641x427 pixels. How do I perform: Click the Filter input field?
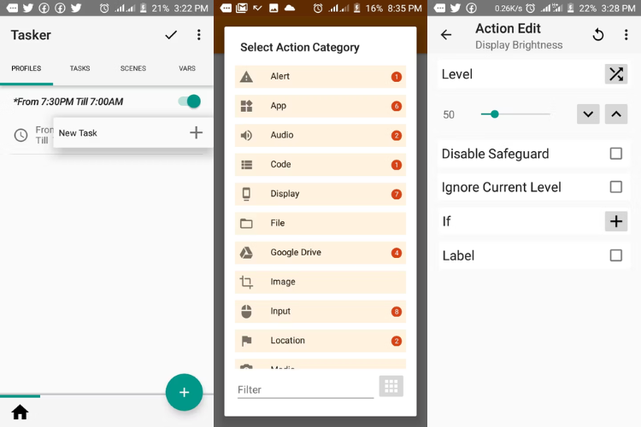tap(305, 389)
